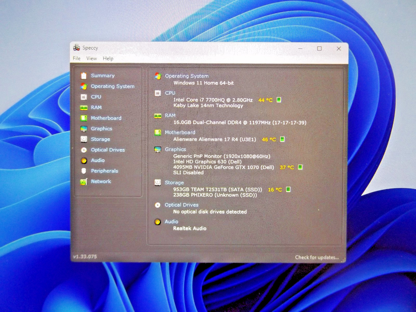Click the green temperature indicator beside CPU 44 °C
416x312 pixels.
pyautogui.click(x=279, y=100)
